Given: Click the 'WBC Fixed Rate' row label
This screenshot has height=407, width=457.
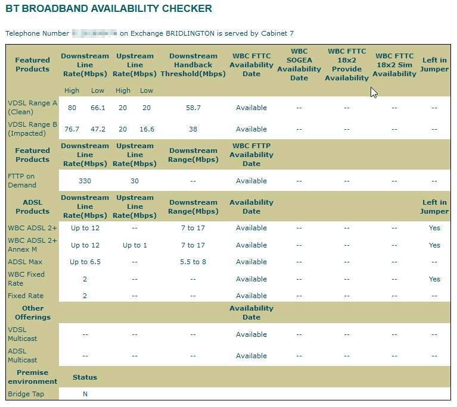Looking at the screenshot, I should tap(26, 278).
